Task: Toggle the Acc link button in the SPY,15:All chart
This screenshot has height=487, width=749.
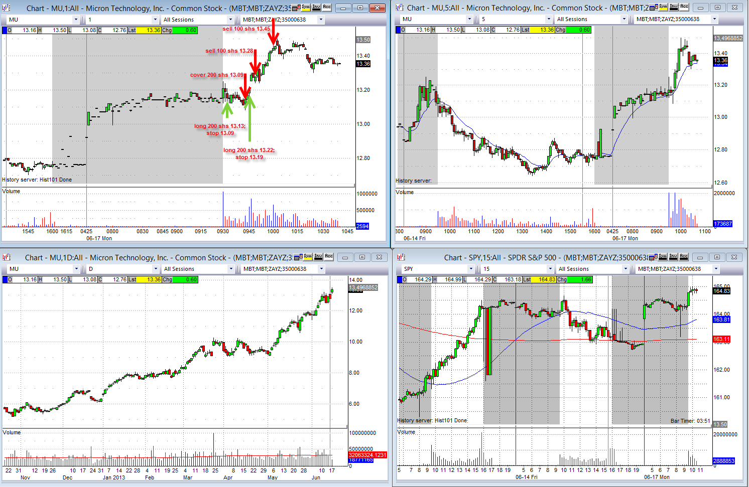Action: [x=684, y=256]
